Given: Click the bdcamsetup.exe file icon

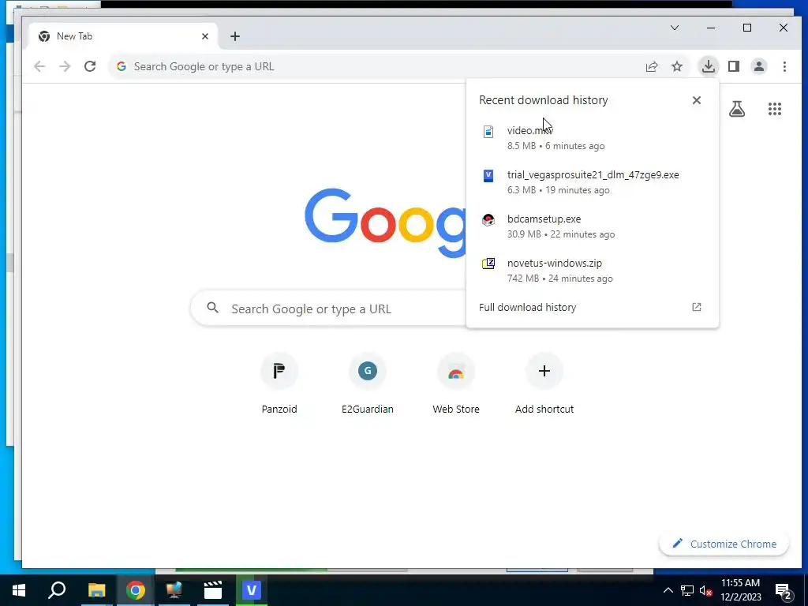Looking at the screenshot, I should pyautogui.click(x=488, y=220).
